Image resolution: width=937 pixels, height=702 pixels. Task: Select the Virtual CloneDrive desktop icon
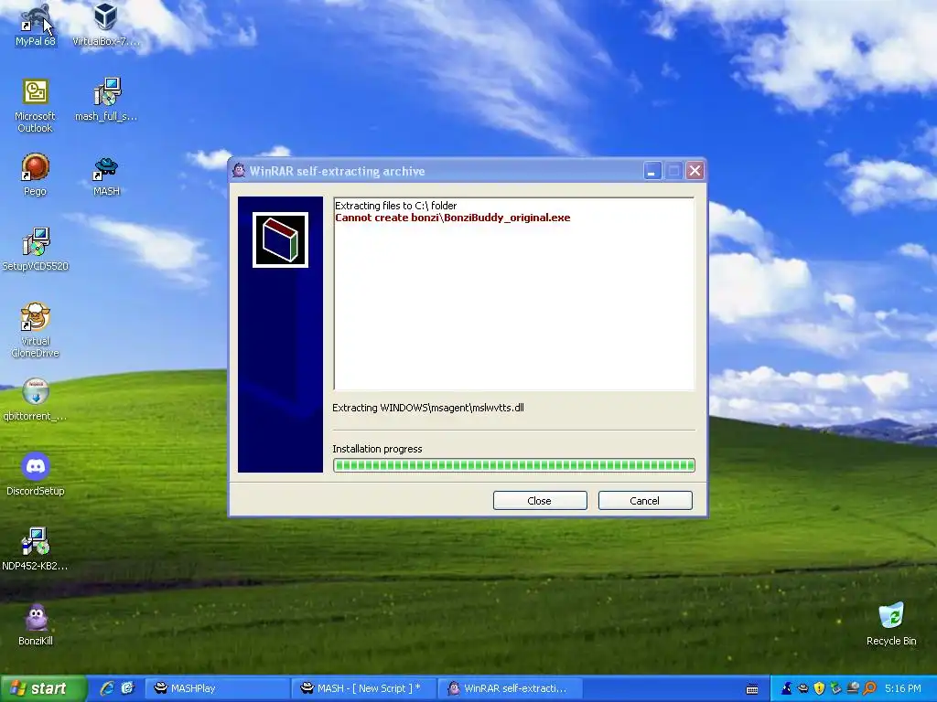[x=36, y=330]
